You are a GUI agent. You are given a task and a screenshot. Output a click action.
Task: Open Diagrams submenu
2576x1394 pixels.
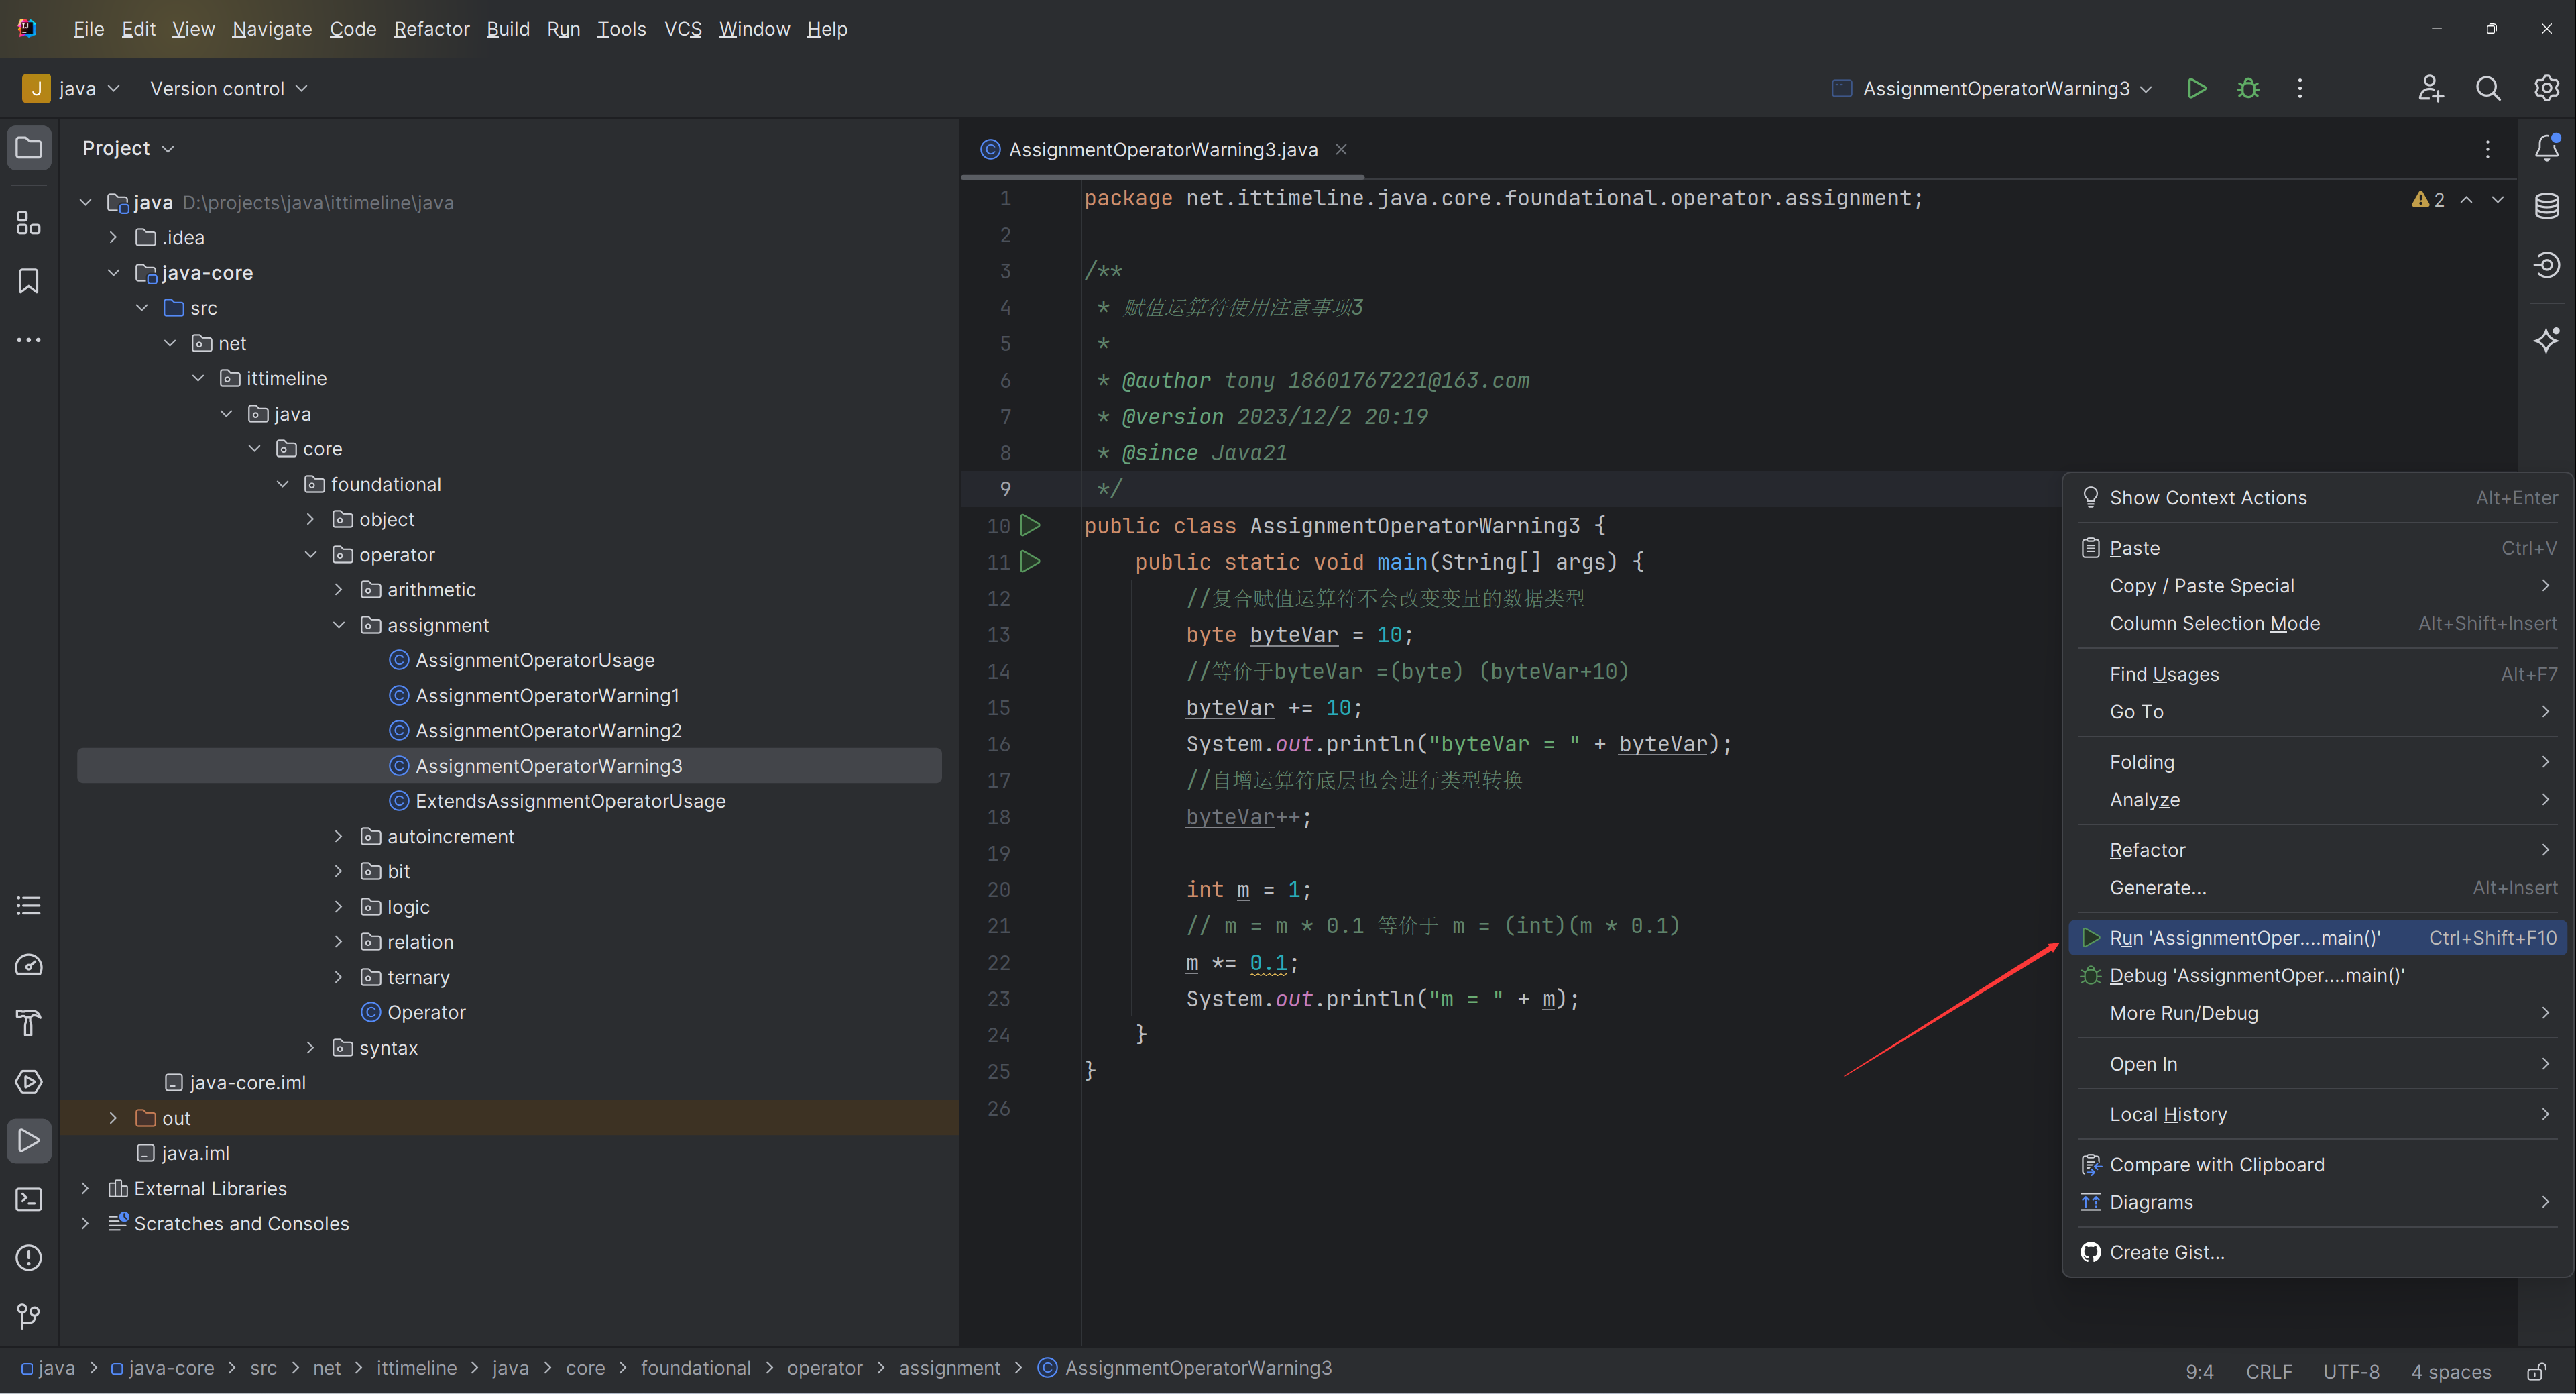coord(2318,1202)
